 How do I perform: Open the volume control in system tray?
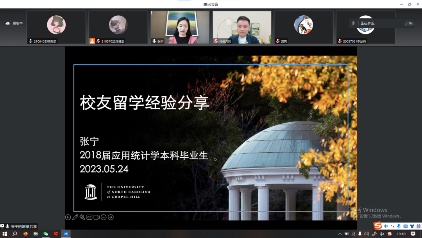coord(366,234)
